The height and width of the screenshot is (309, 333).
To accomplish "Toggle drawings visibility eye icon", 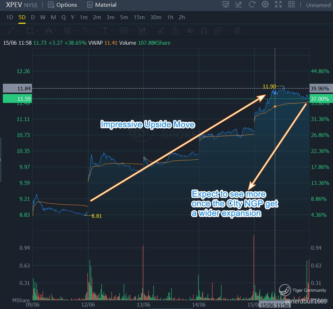I will point(190,31).
